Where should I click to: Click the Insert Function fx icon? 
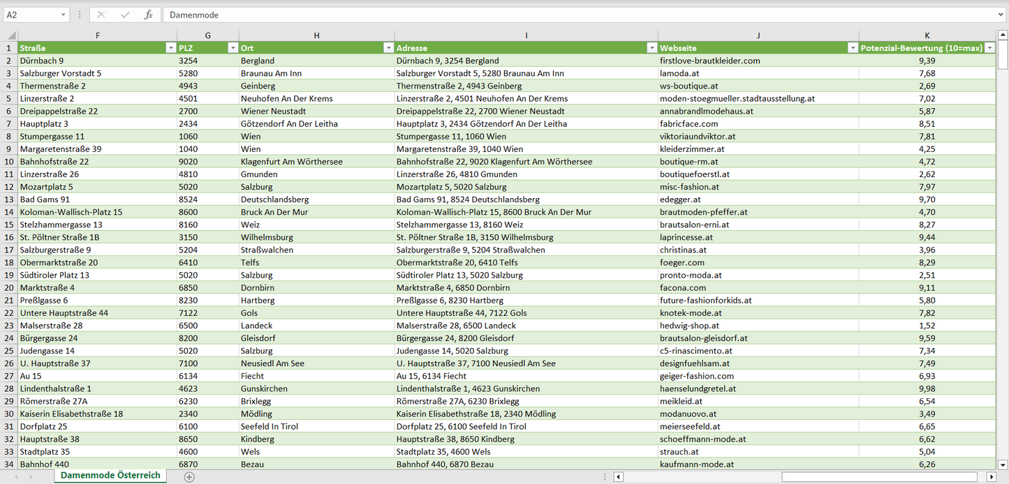tap(148, 15)
